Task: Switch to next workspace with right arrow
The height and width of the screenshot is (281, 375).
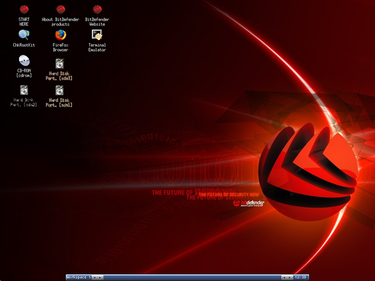Action: tap(100, 277)
